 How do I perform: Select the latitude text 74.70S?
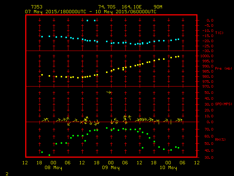107,7
